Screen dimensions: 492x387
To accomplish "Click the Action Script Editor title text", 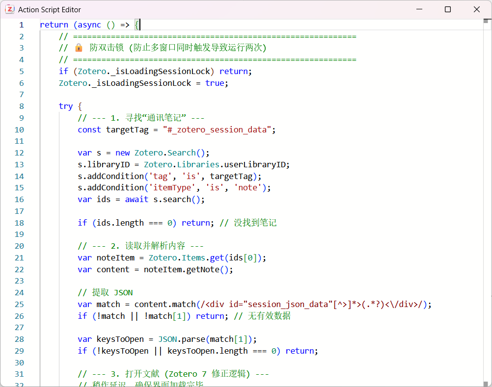I will click(50, 10).
